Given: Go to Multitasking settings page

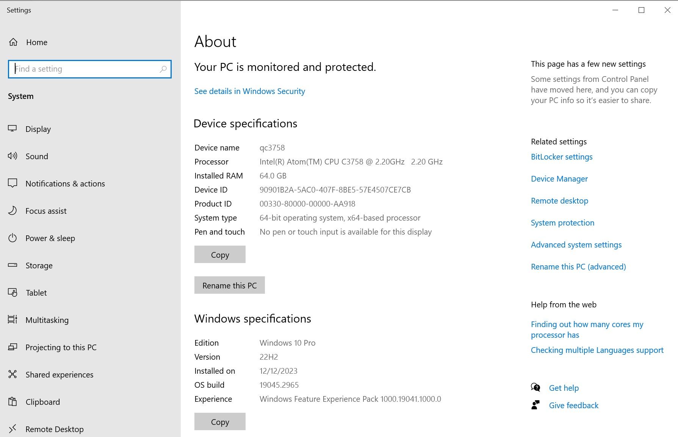Looking at the screenshot, I should pos(47,320).
